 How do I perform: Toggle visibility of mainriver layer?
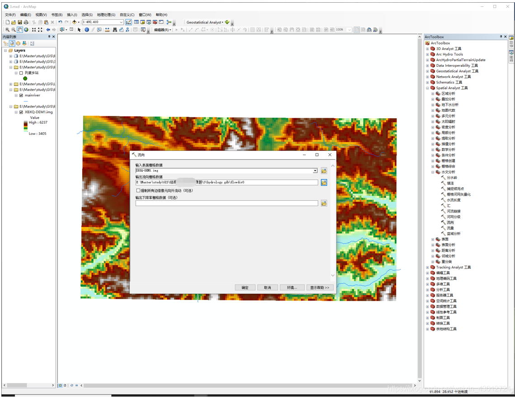21,95
